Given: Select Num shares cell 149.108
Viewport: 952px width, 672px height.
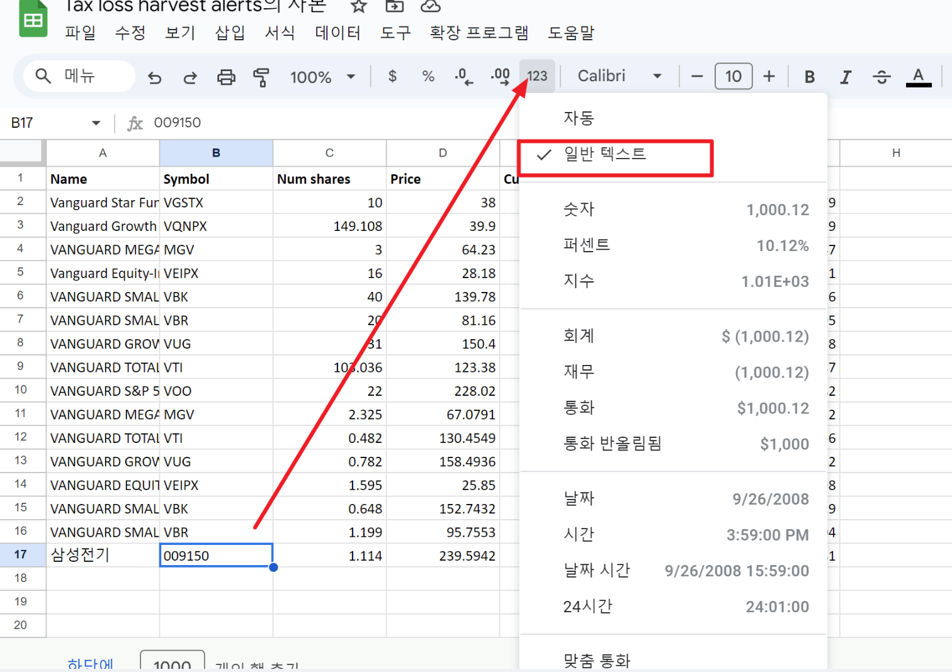Looking at the screenshot, I should click(329, 226).
